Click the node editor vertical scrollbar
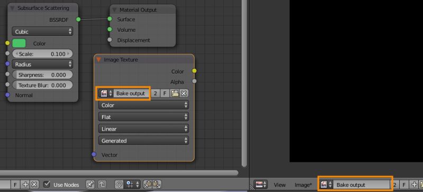 (x=244, y=83)
